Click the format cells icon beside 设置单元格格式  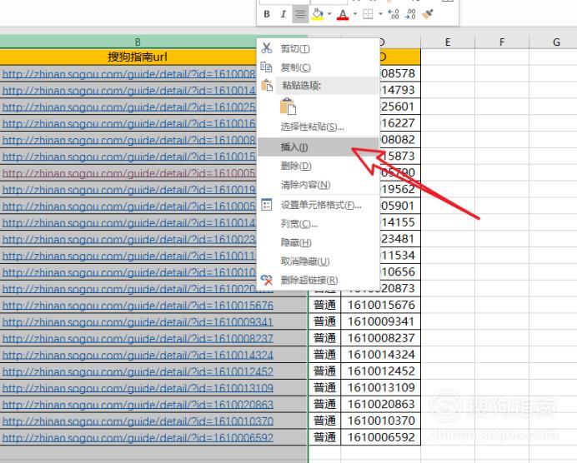pyautogui.click(x=267, y=205)
